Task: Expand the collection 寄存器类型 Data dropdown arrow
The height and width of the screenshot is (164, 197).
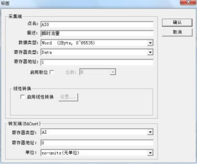Action: tap(150, 52)
